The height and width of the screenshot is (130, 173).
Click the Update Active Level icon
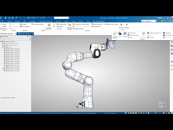(x=49, y=25)
